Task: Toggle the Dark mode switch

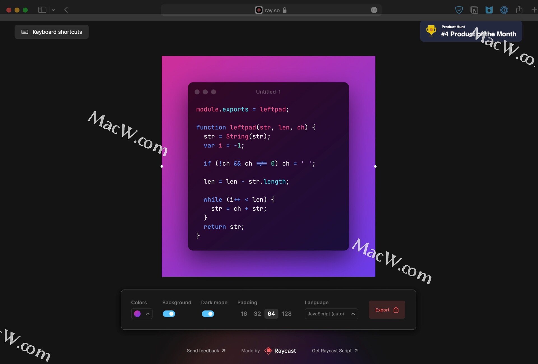Action: [208, 314]
